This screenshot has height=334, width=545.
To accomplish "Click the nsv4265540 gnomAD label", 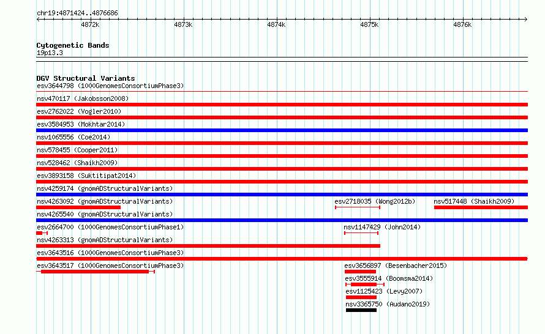I will click(105, 214).
